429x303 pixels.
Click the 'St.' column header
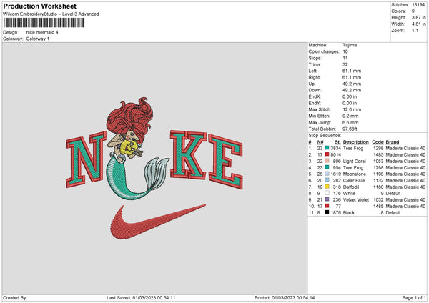tap(337, 142)
